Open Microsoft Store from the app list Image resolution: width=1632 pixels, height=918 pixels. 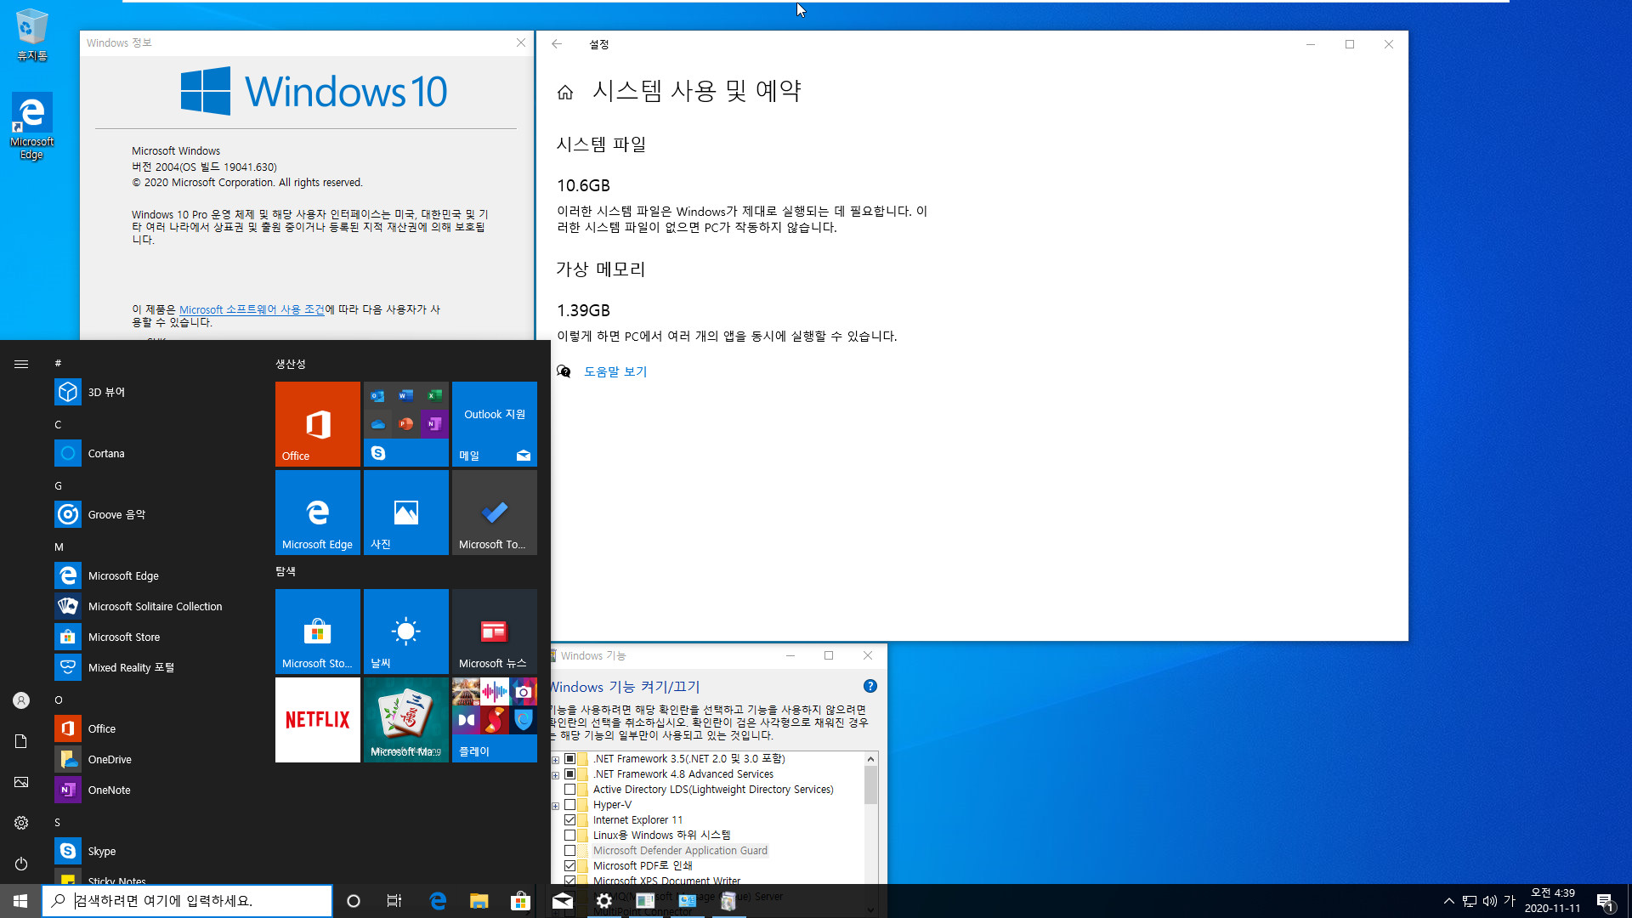tap(153, 637)
